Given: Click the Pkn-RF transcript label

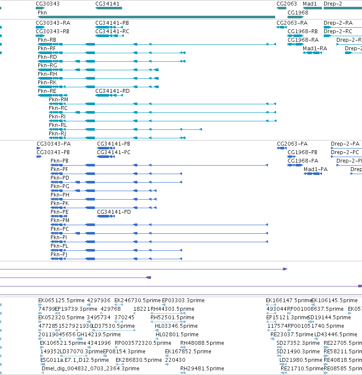Looking at the screenshot, I should pyautogui.click(x=47, y=49).
